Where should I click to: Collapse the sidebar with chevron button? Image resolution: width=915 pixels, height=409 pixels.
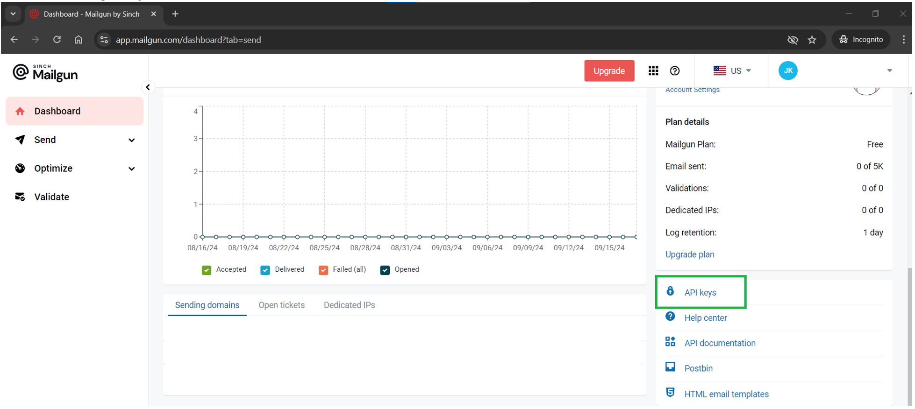click(x=148, y=87)
